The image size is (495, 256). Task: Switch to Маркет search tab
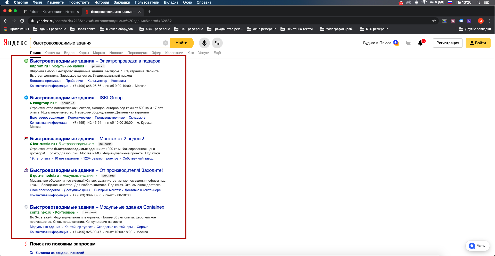click(x=99, y=53)
